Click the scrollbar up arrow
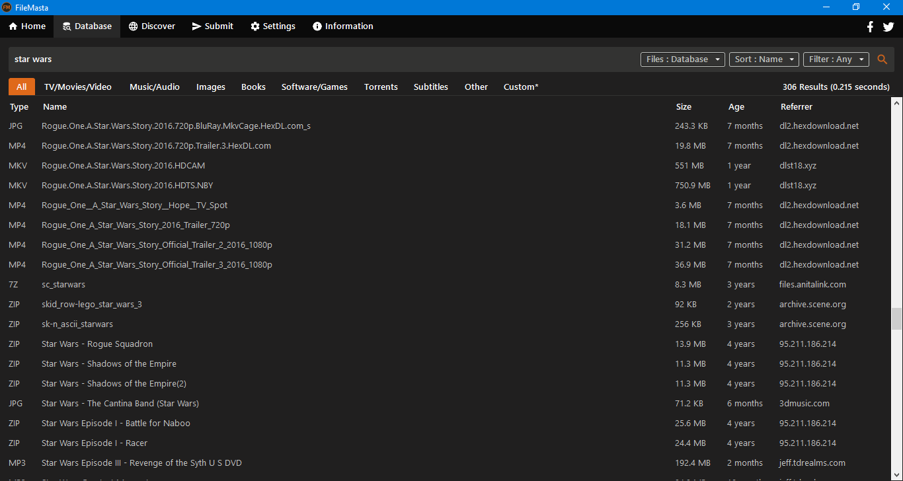The width and height of the screenshot is (903, 481). point(896,102)
